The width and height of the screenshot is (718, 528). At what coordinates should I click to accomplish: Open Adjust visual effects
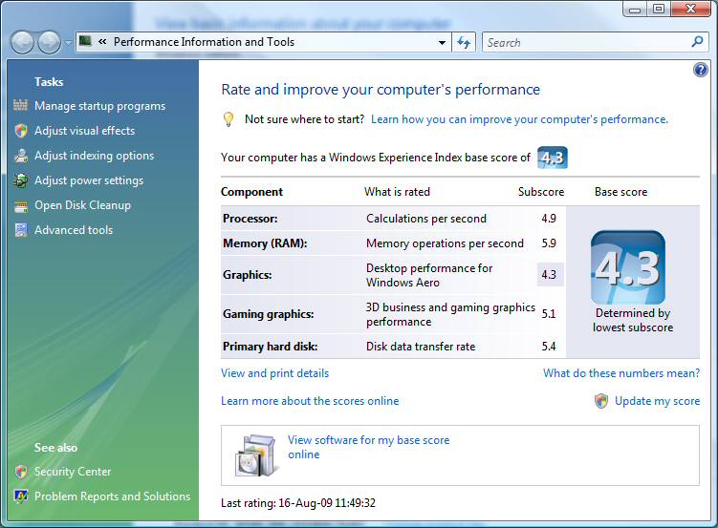pyautogui.click(x=85, y=131)
